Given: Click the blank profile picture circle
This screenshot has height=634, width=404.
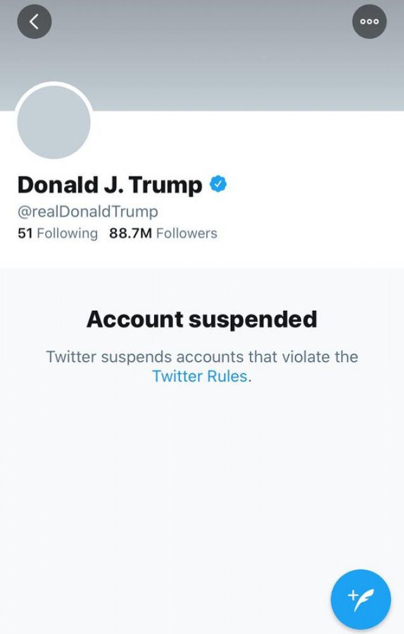Looking at the screenshot, I should point(54,122).
